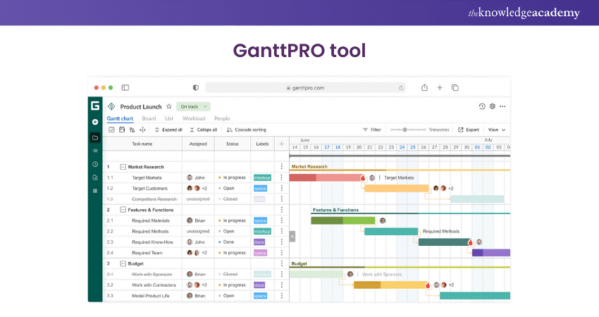Click the Open status on Target Customers row

[226, 188]
